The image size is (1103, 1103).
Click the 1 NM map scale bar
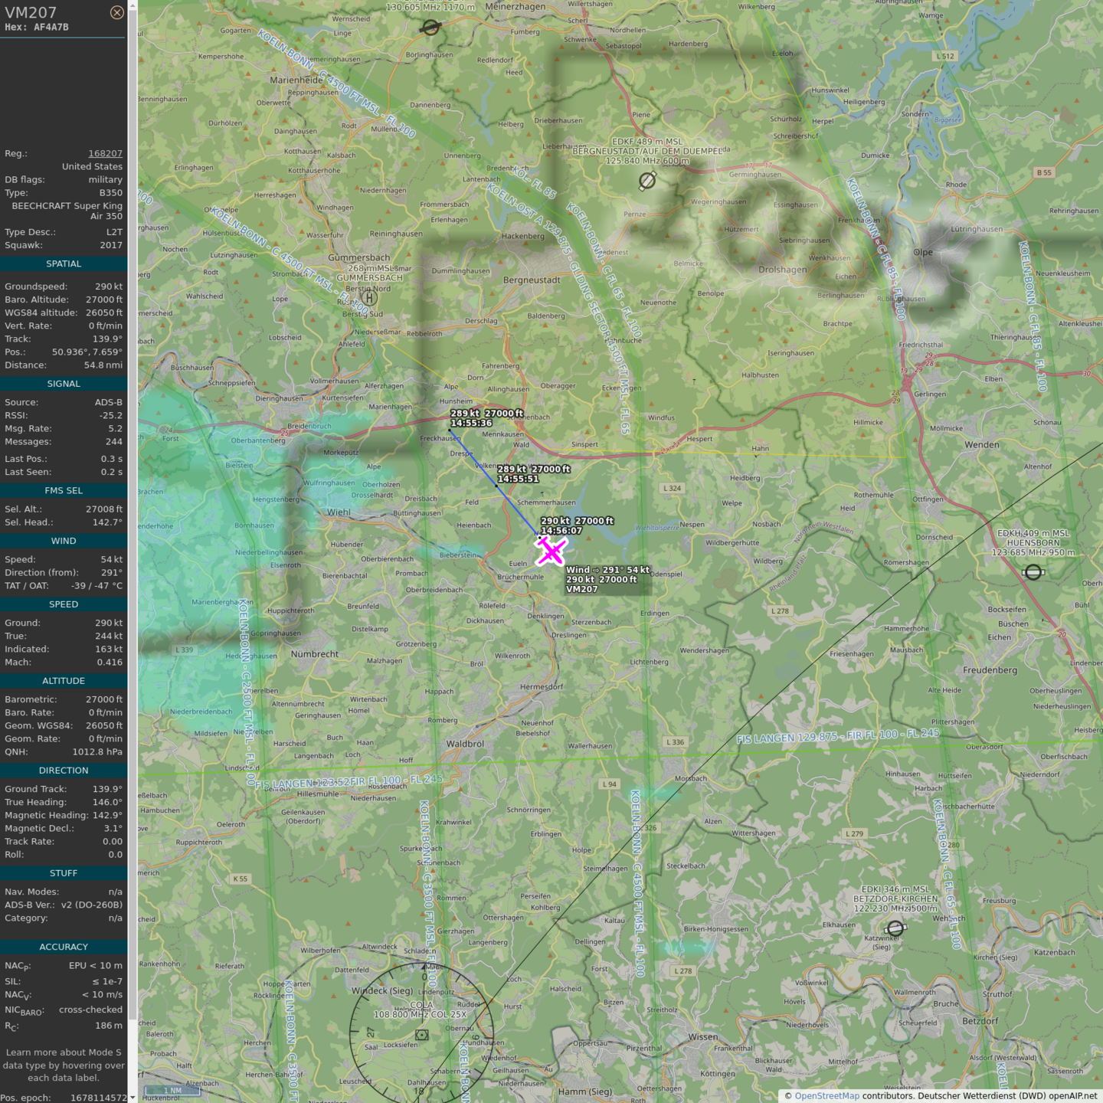pyautogui.click(x=172, y=1091)
